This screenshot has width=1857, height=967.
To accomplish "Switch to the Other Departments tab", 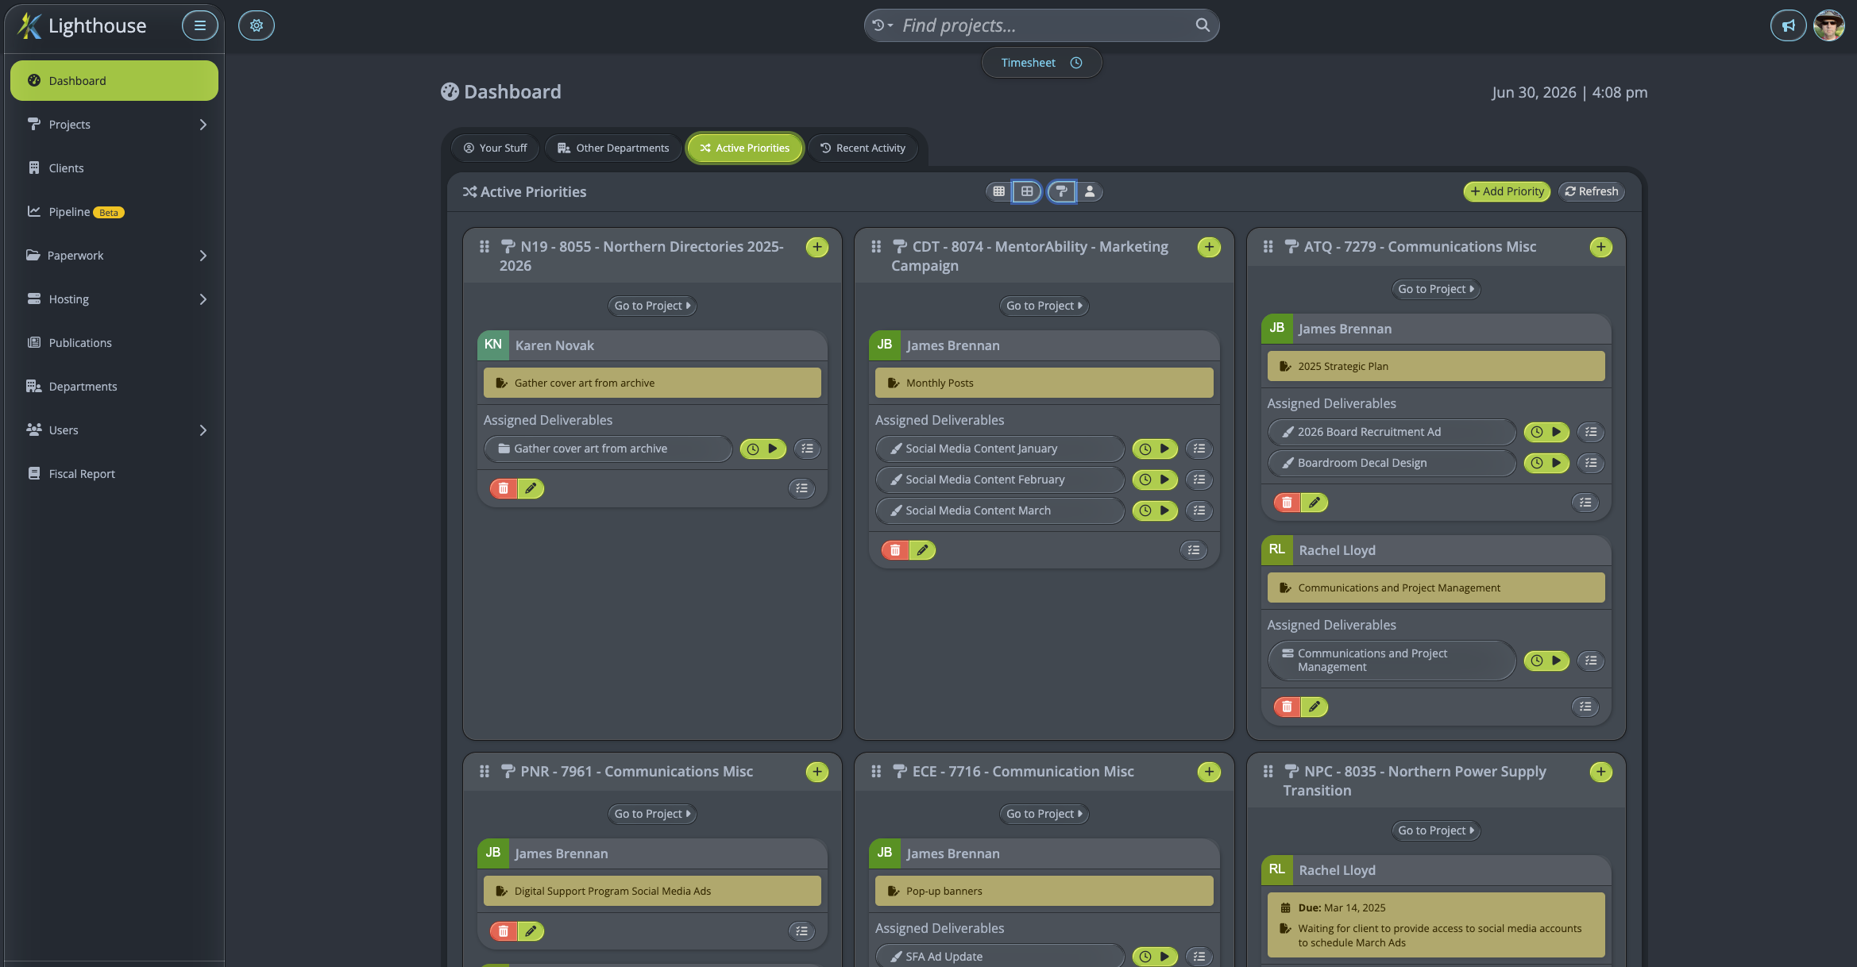I will [x=613, y=148].
